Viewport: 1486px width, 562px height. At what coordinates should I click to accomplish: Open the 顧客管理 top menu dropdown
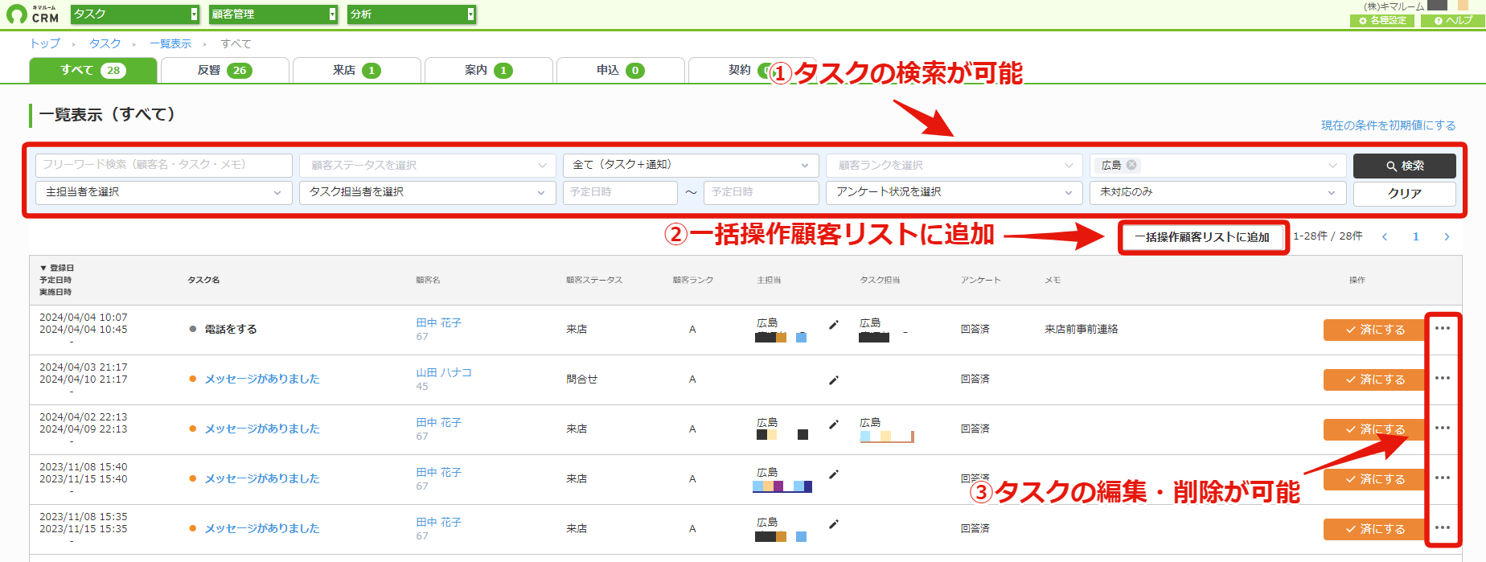(273, 14)
